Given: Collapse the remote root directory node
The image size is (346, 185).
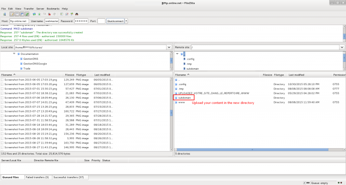Looking at the screenshot, I should click(177, 54).
